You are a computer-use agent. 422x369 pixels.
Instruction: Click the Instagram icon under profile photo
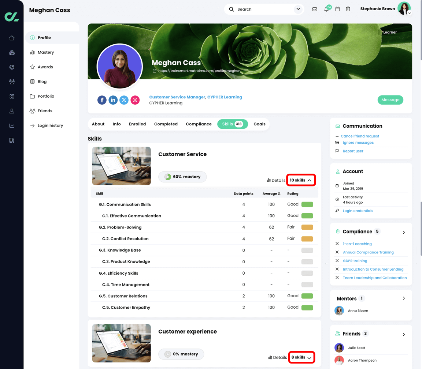[x=135, y=100]
